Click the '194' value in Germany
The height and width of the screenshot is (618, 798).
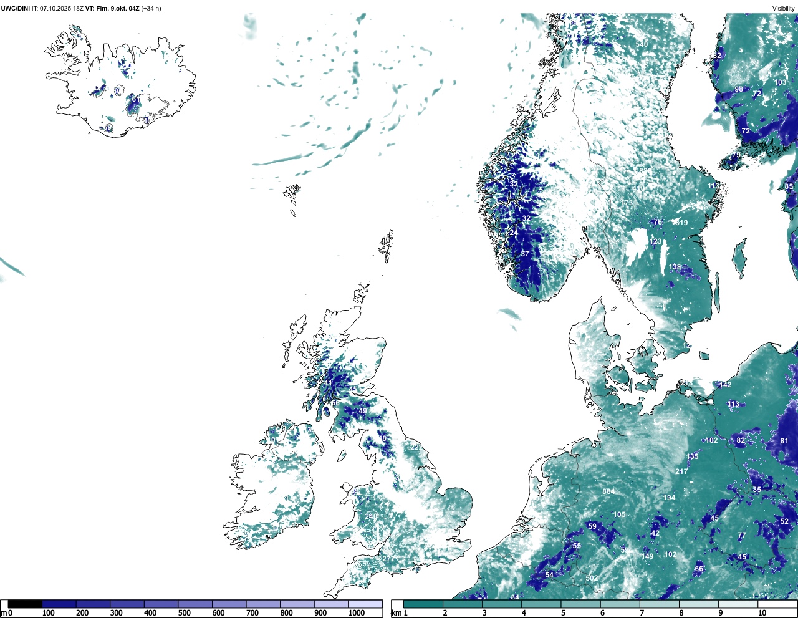coord(669,498)
